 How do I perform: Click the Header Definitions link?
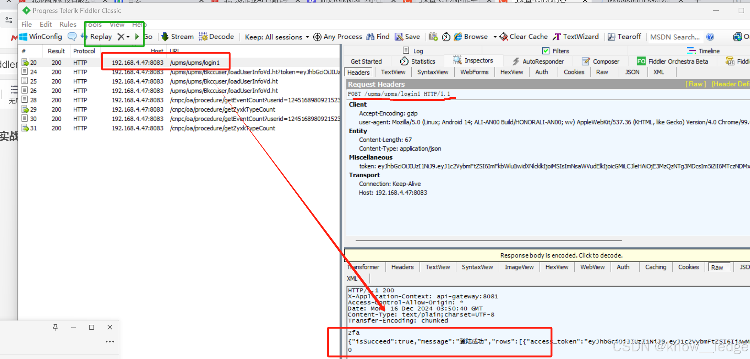tap(730, 84)
